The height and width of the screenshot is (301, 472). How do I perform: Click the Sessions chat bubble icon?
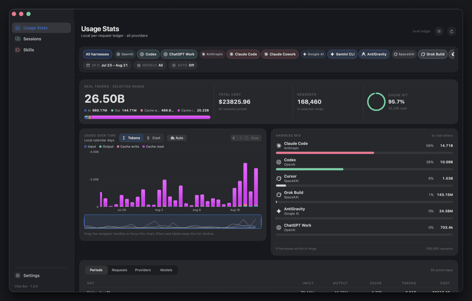point(18,39)
